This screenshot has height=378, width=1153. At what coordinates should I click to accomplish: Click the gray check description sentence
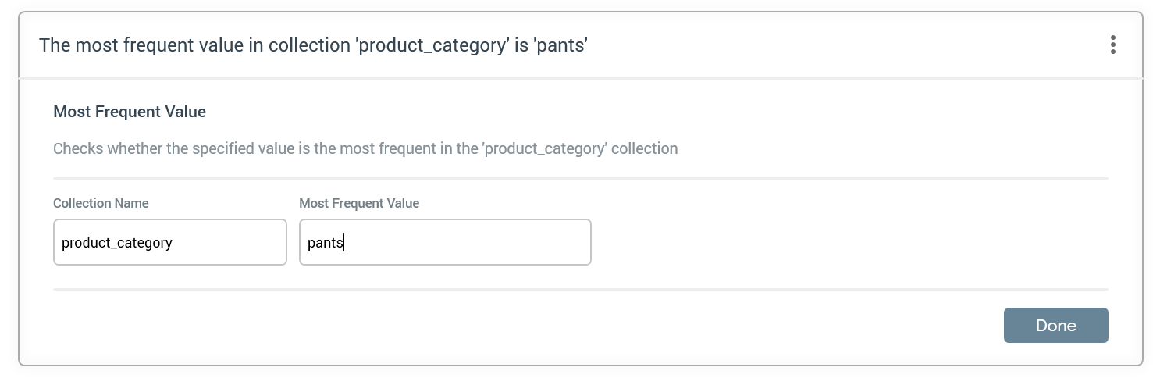(x=365, y=148)
